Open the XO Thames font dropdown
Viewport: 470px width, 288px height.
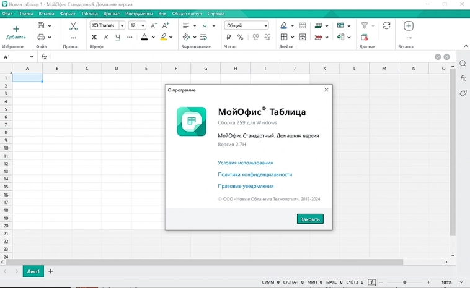tap(107, 25)
